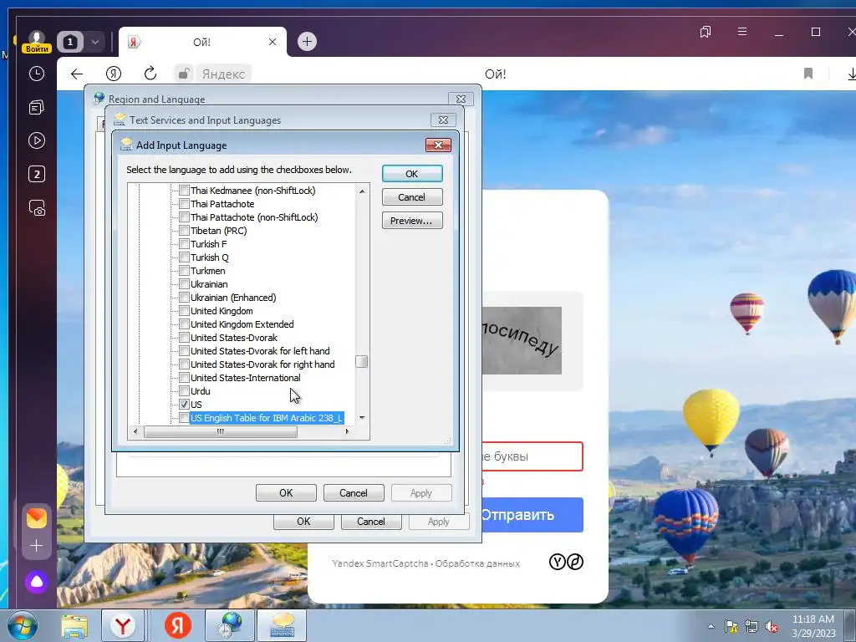The width and height of the screenshot is (856, 642).
Task: Check Thai Kedmanee (non-ShiftLock) checkbox
Action: click(185, 191)
